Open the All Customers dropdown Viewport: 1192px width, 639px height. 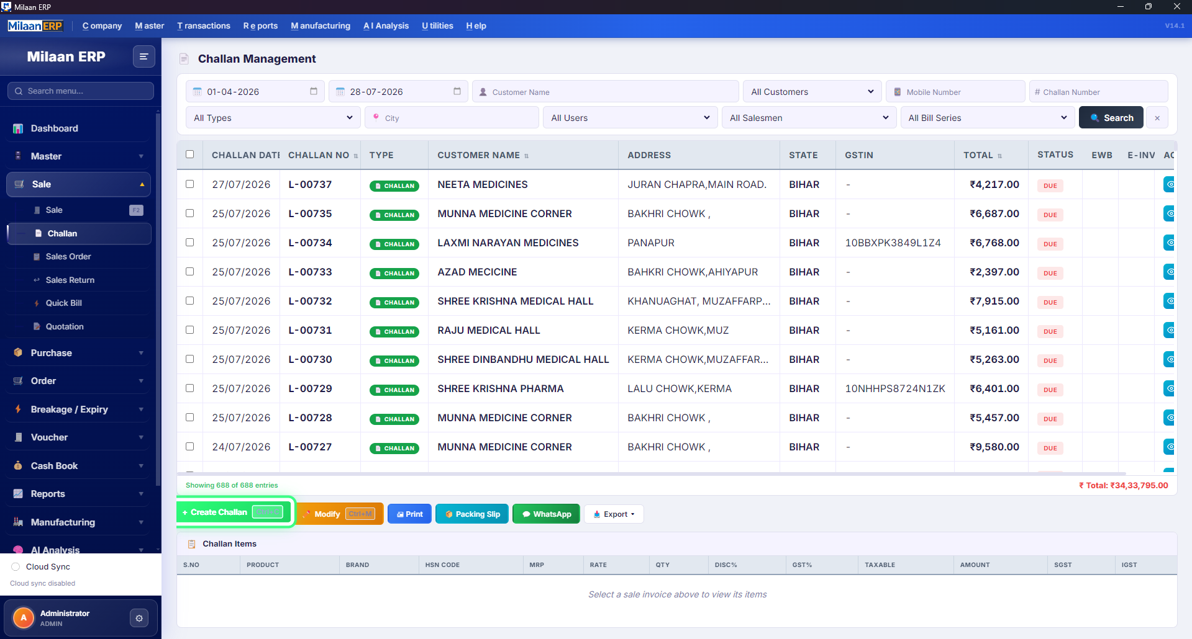click(x=812, y=92)
